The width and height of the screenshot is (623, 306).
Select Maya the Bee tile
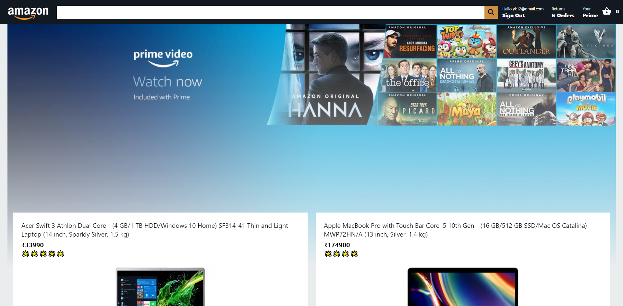pyautogui.click(x=467, y=109)
